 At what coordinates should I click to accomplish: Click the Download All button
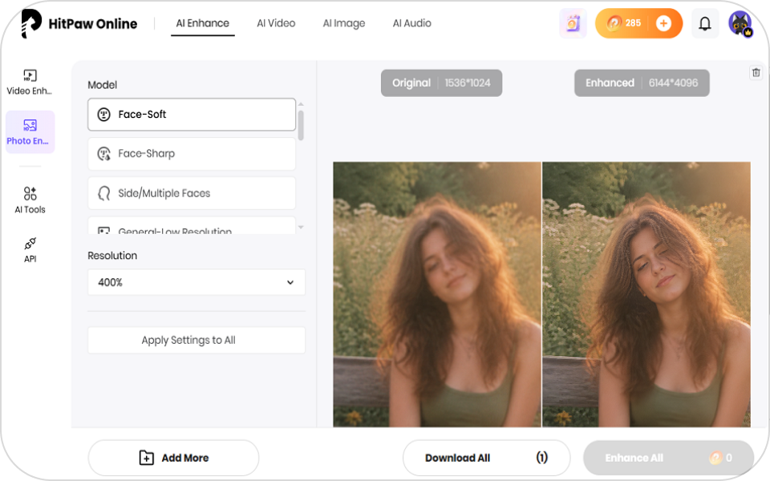(x=486, y=458)
